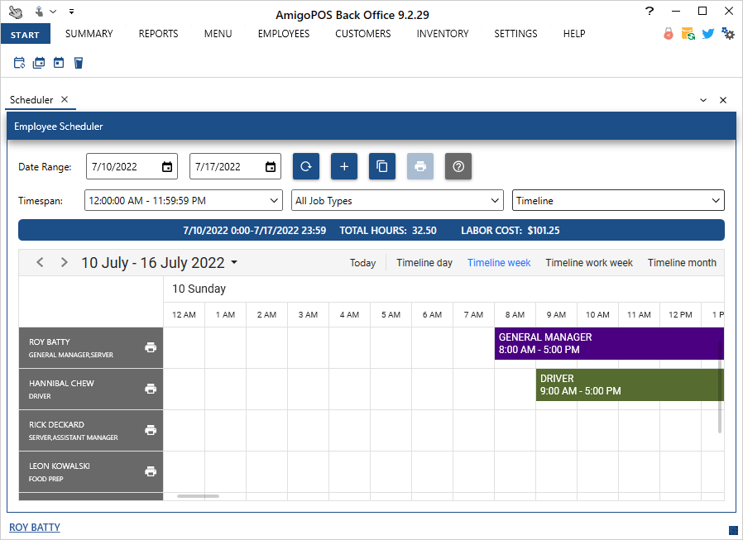Screen dimensions: 743x540
Task: Select the purple GENERAL MANAGER shift block
Action: coord(609,343)
